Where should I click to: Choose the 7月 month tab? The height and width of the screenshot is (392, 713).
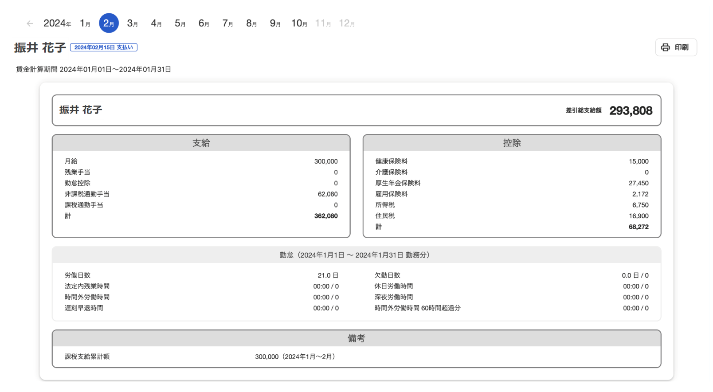227,24
